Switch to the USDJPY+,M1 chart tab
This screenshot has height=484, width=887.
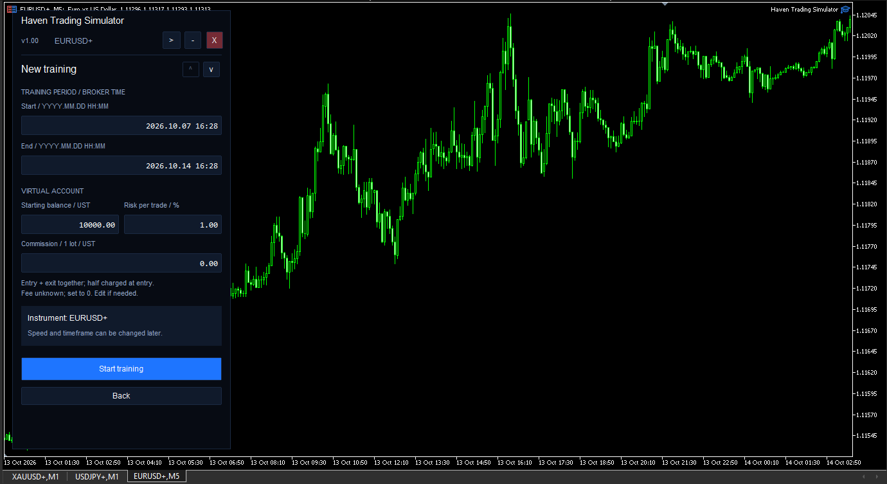[x=97, y=476]
